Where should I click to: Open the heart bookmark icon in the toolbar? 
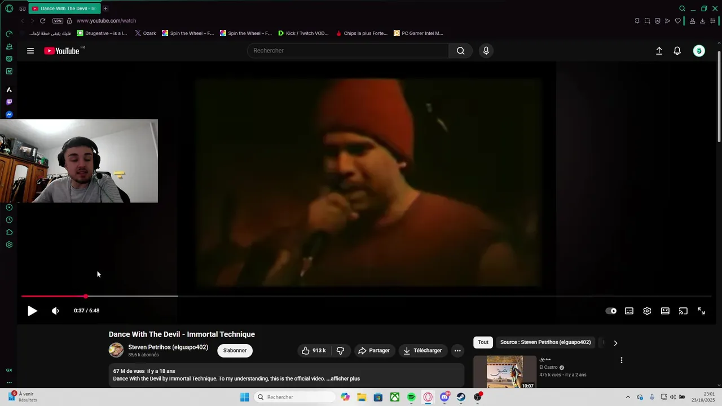[x=677, y=21]
